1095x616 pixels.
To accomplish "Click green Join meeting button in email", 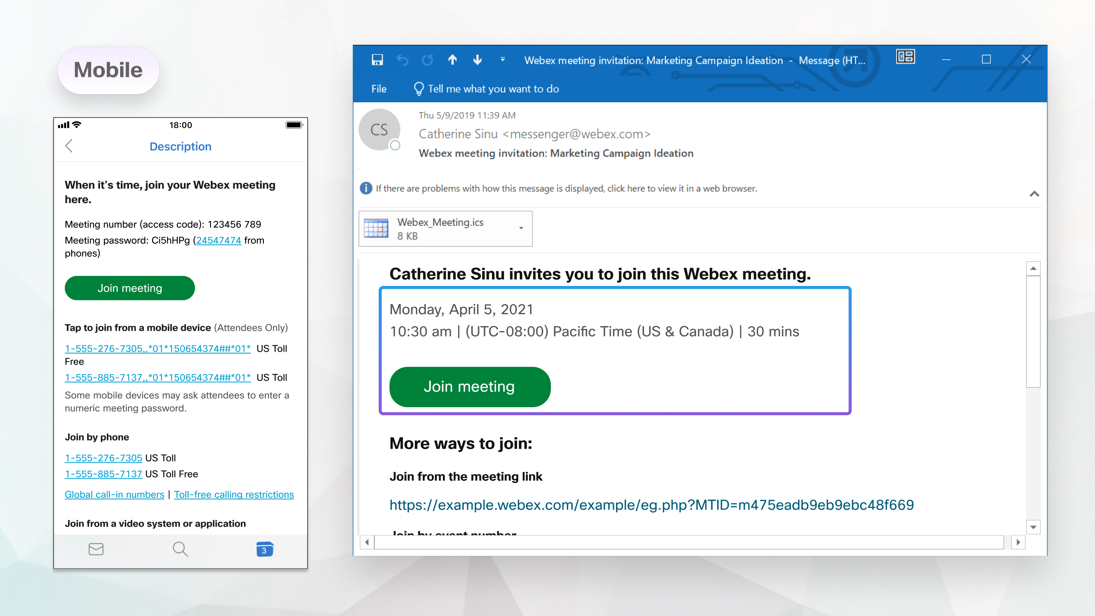I will [470, 386].
